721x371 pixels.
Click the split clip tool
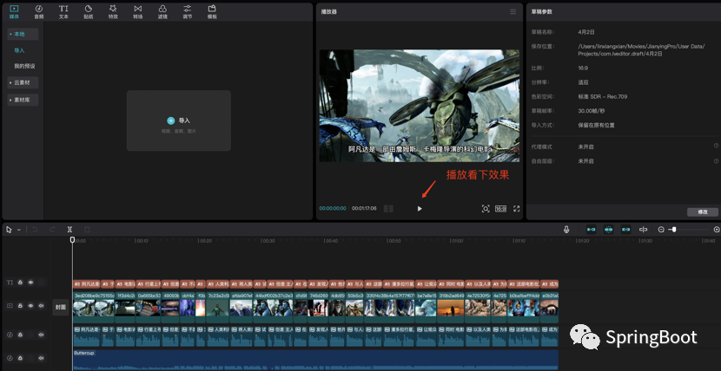[x=69, y=230]
